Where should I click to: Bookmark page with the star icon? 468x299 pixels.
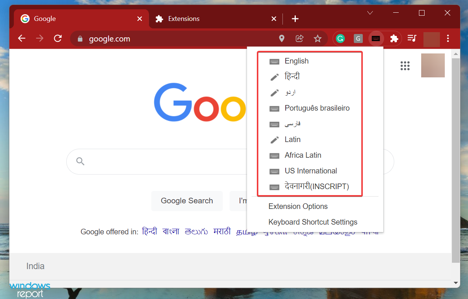coord(317,38)
